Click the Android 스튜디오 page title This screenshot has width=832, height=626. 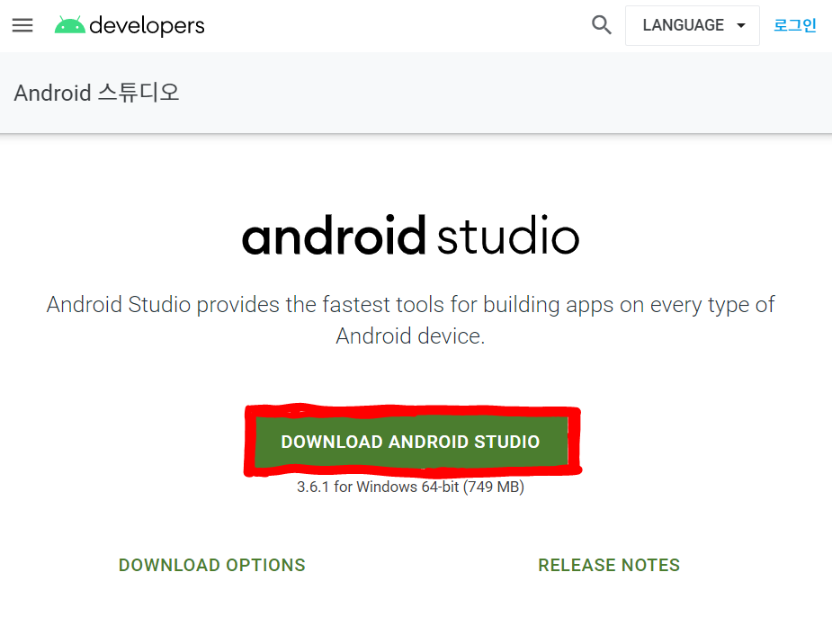click(x=96, y=93)
